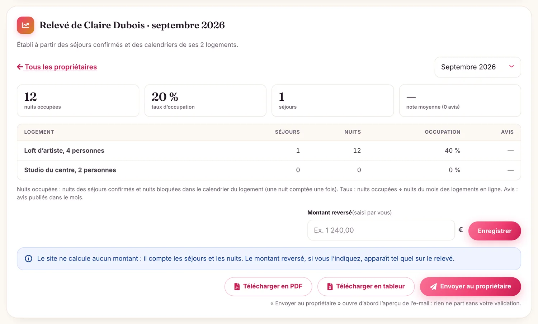Viewport: 538px width, 324px height.
Task: Click the Envoyer au propriétaire button
Action: click(471, 286)
